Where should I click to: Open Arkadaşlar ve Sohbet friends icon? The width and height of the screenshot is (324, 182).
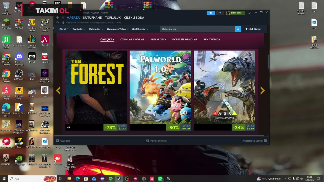[265, 141]
